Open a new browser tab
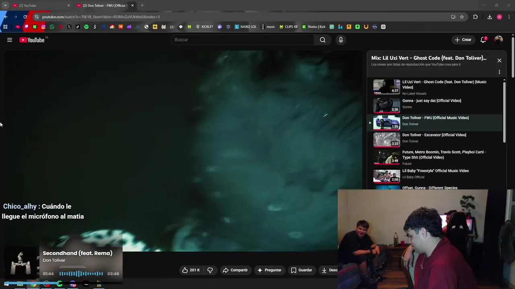 tap(142, 5)
